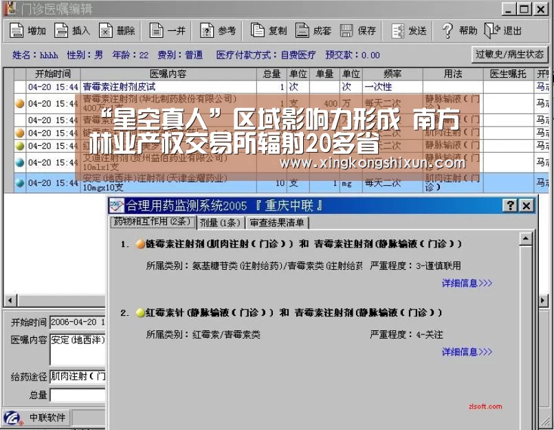Click blue warning ball on 艾迪注射剂 row
Image resolution: width=554 pixels, height=430 pixels.
20,162
